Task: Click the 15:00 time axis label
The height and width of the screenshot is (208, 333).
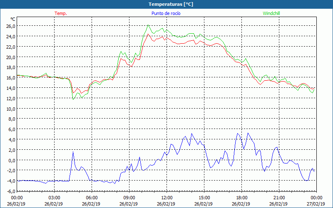Action: pos(204,198)
